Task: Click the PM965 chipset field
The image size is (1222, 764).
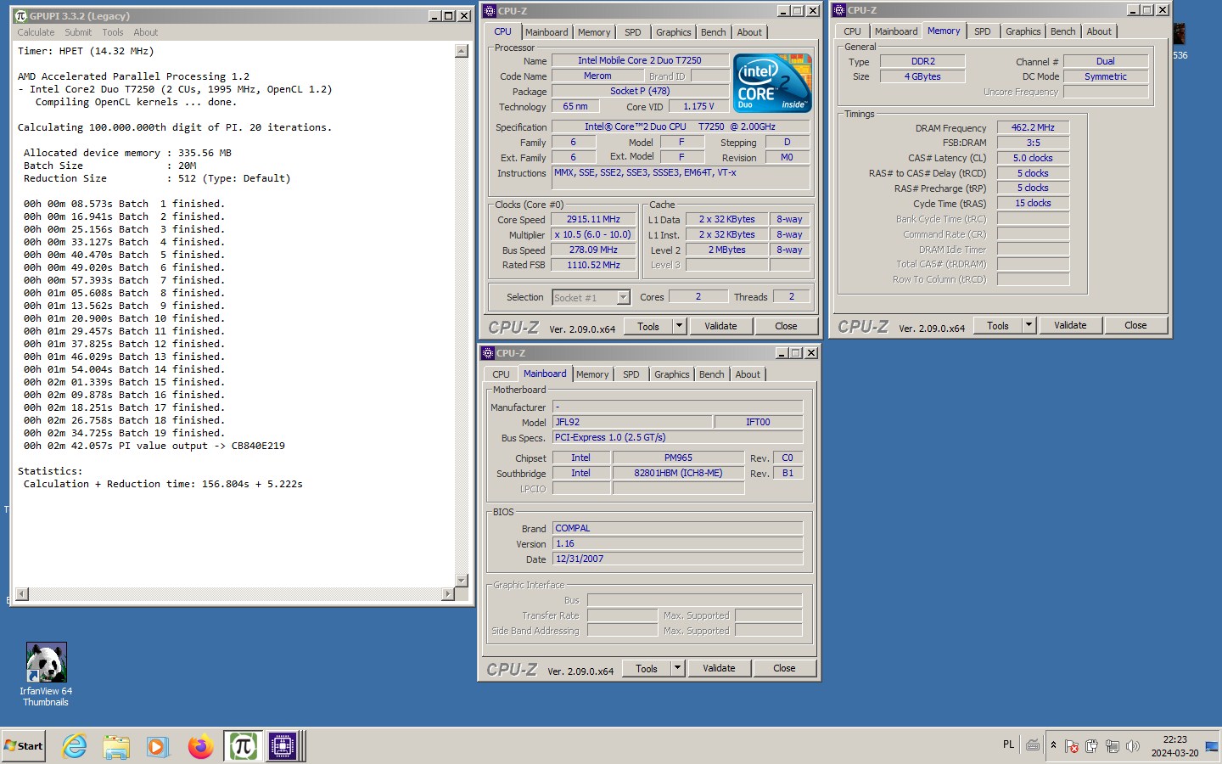Action: [x=678, y=458]
